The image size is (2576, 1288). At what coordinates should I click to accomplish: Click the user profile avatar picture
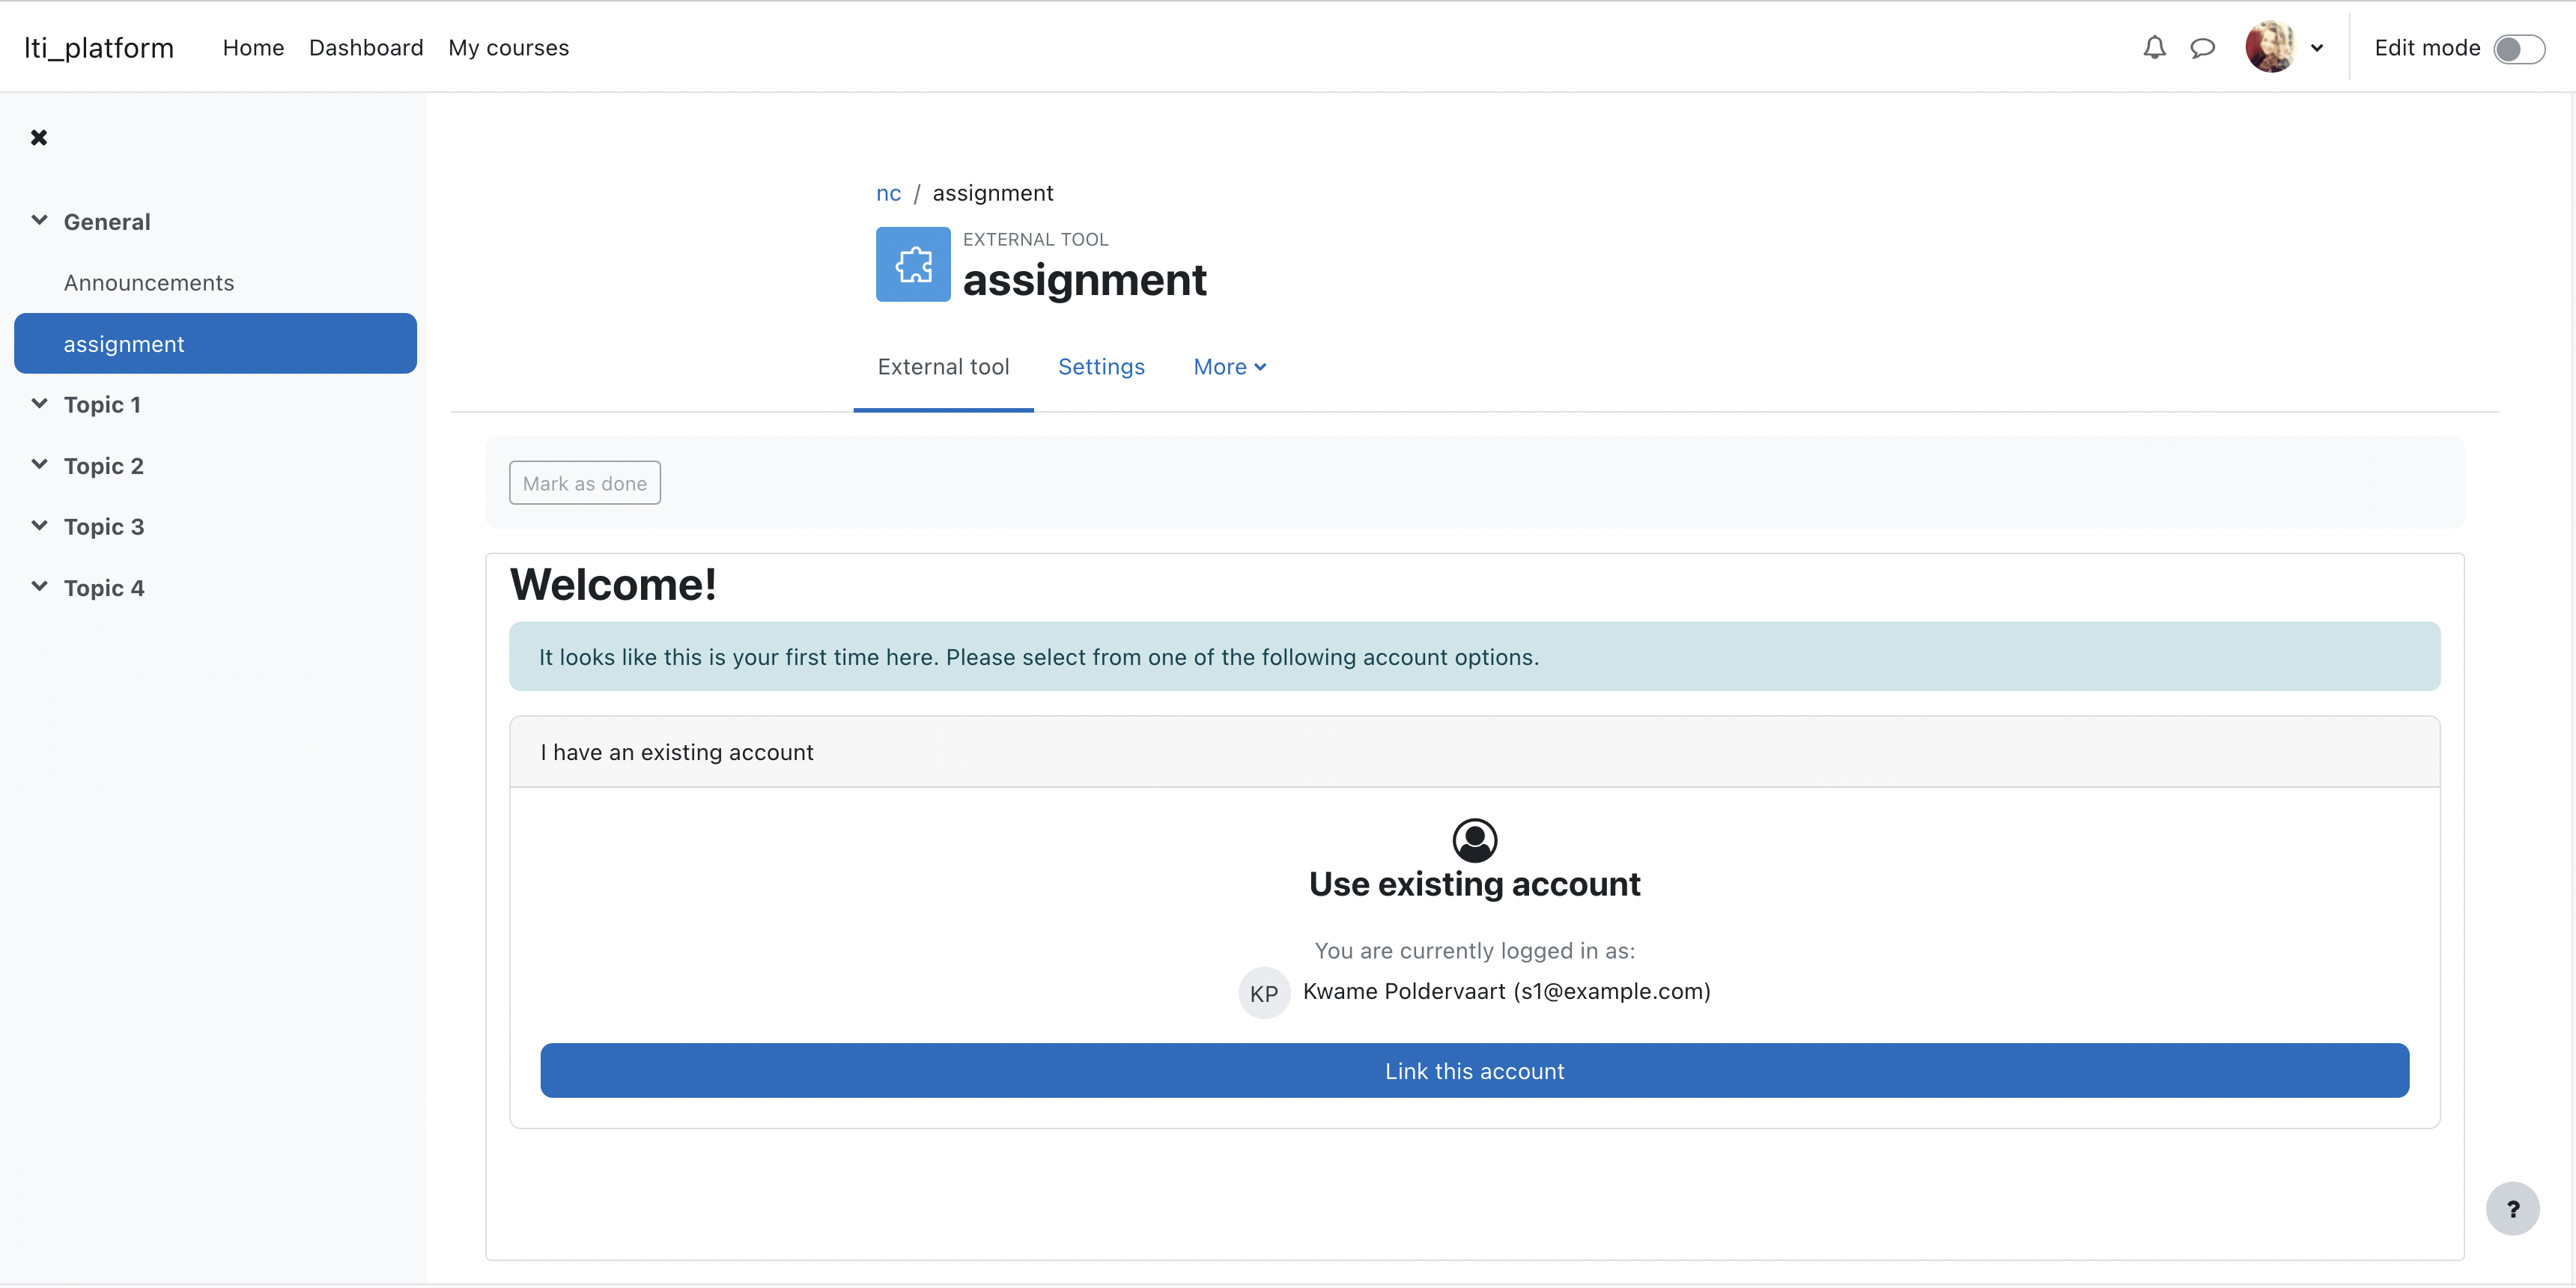click(2270, 47)
